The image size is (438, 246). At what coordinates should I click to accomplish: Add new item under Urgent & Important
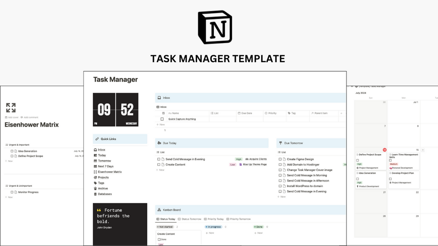9,161
